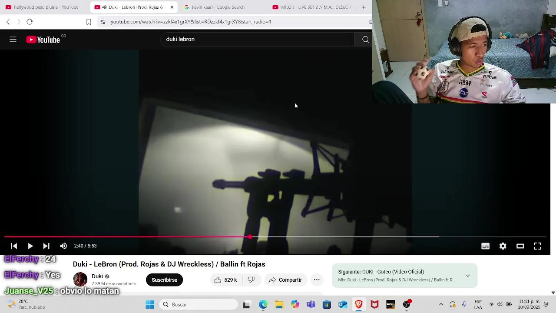Image resolution: width=556 pixels, height=313 pixels.
Task: Open site information icon beside the URL
Action: coord(103,22)
